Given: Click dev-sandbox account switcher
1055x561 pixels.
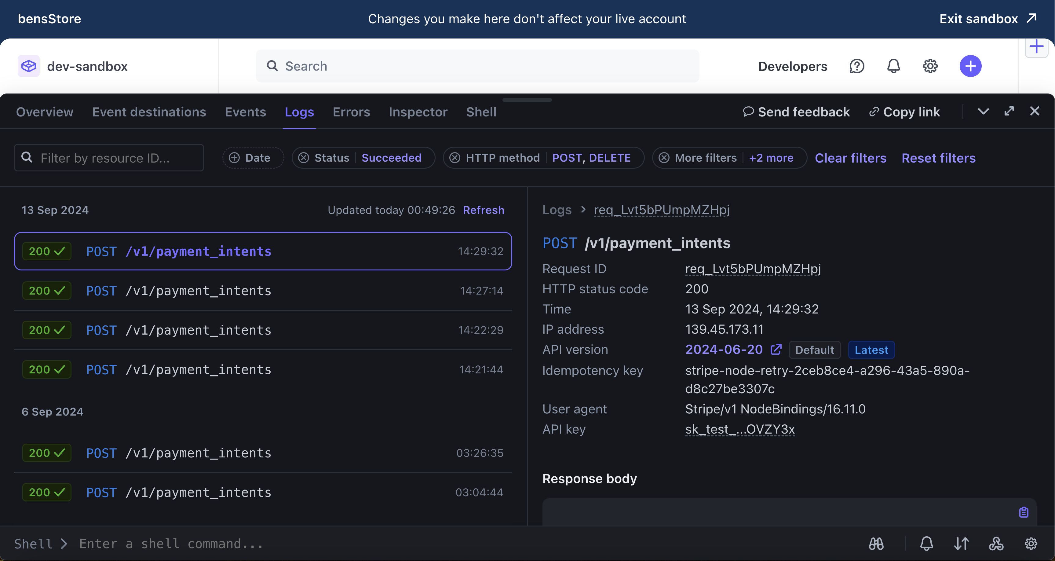Looking at the screenshot, I should click(73, 66).
